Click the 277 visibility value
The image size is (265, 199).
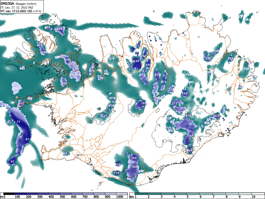(x=175, y=103)
